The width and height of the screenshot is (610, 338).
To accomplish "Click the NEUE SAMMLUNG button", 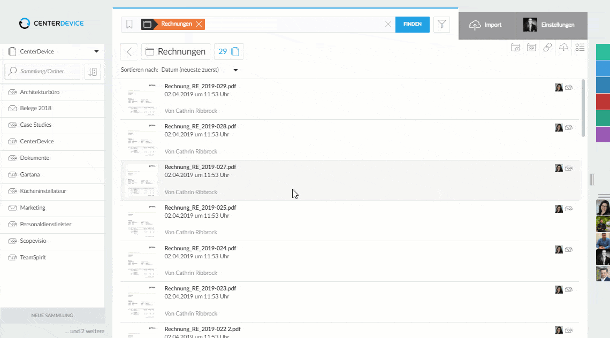I will (52, 316).
